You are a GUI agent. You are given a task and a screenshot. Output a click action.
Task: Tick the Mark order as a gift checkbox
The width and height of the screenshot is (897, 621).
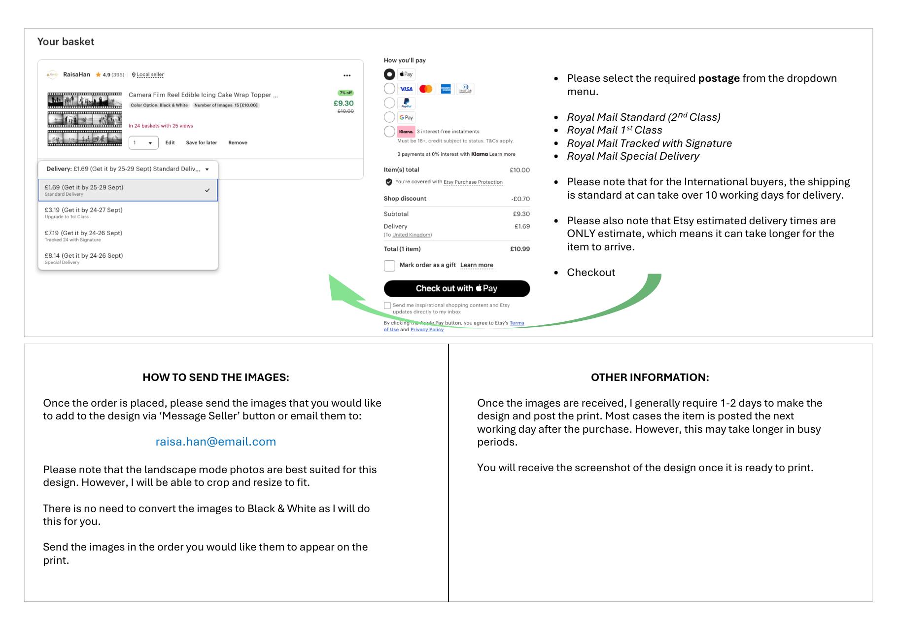pyautogui.click(x=389, y=266)
